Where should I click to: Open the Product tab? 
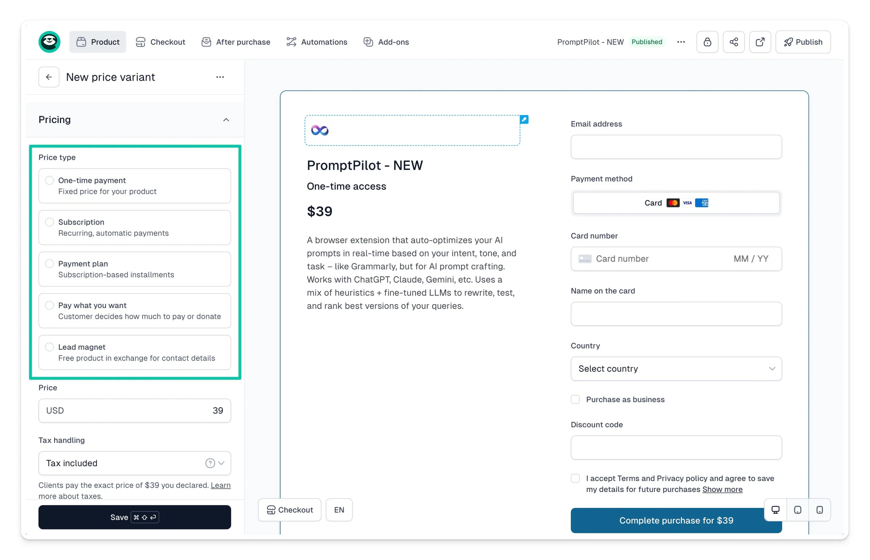(98, 42)
